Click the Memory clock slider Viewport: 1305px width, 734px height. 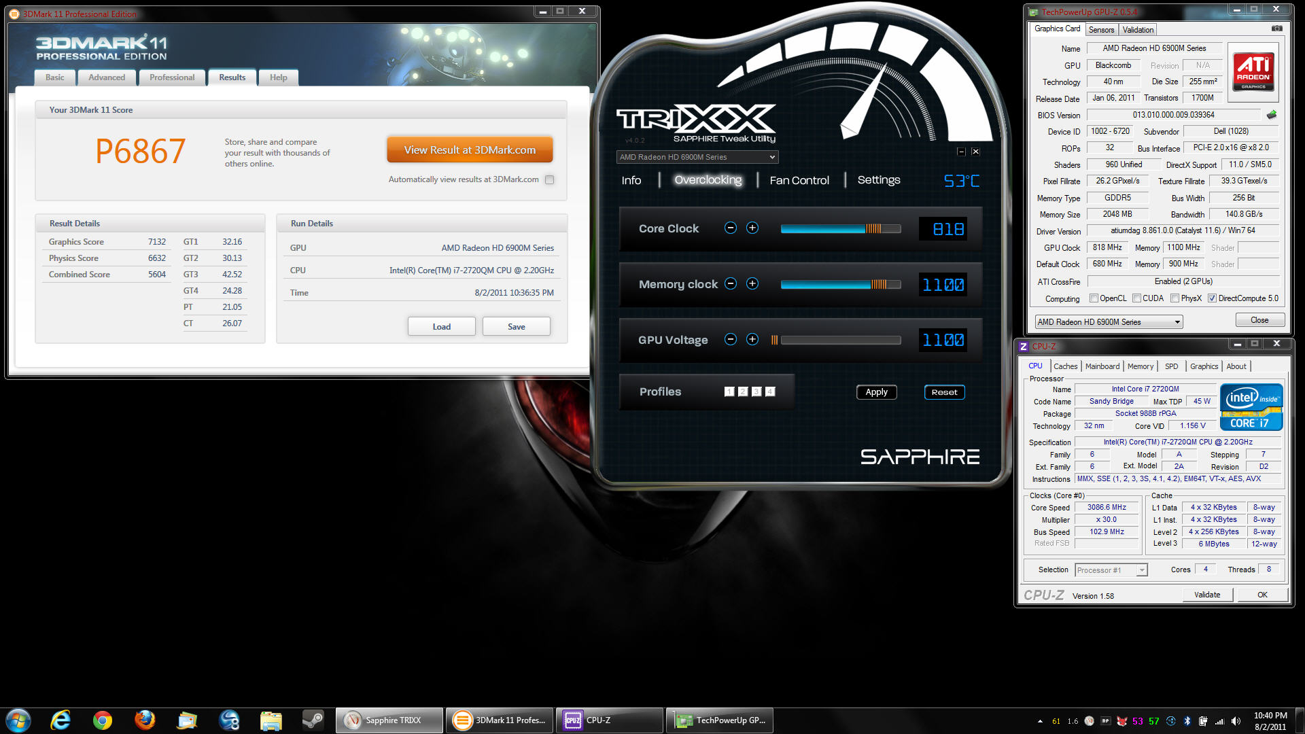click(841, 285)
